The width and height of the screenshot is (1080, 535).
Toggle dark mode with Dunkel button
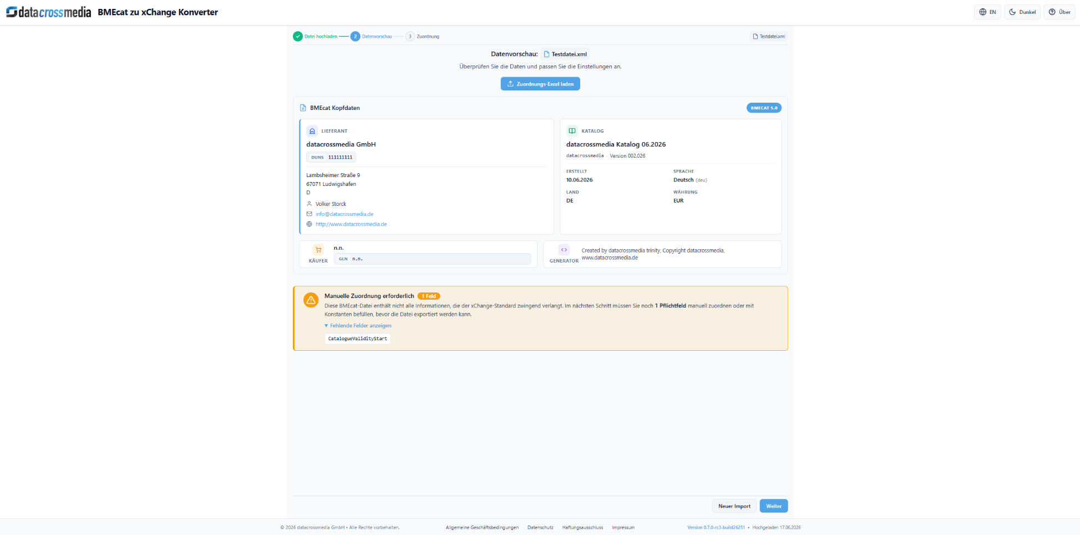(1022, 12)
